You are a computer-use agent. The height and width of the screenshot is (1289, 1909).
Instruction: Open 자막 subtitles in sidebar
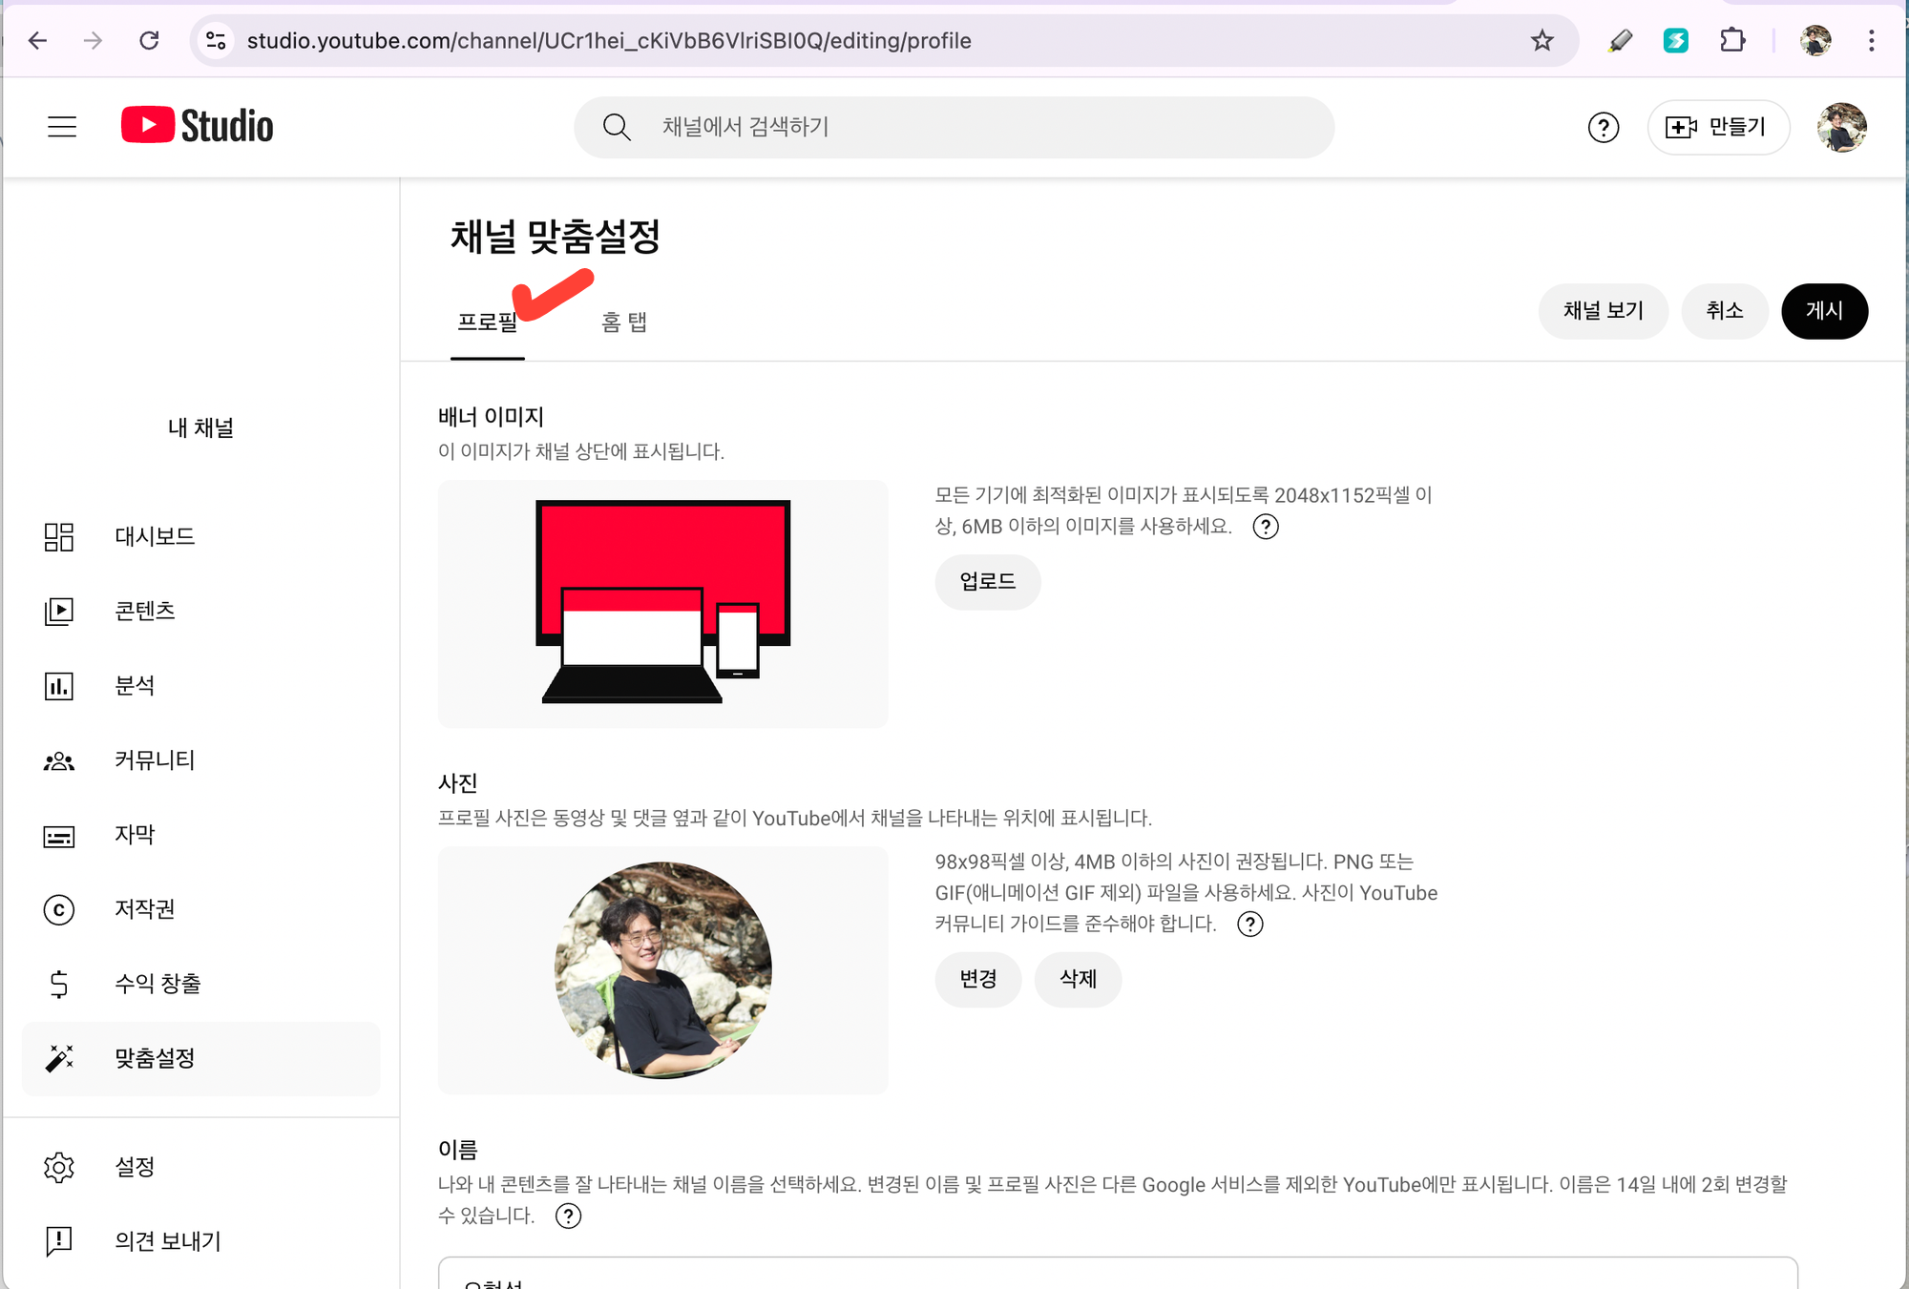tap(200, 835)
